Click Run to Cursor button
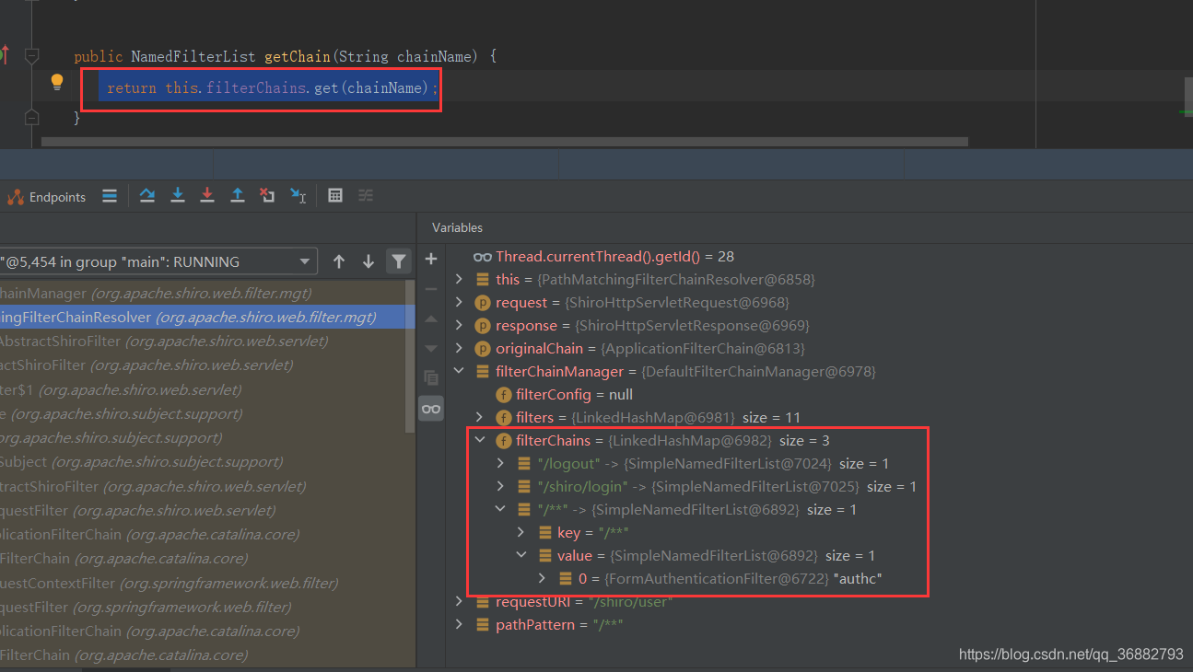This screenshot has height=672, width=1193. point(298,195)
